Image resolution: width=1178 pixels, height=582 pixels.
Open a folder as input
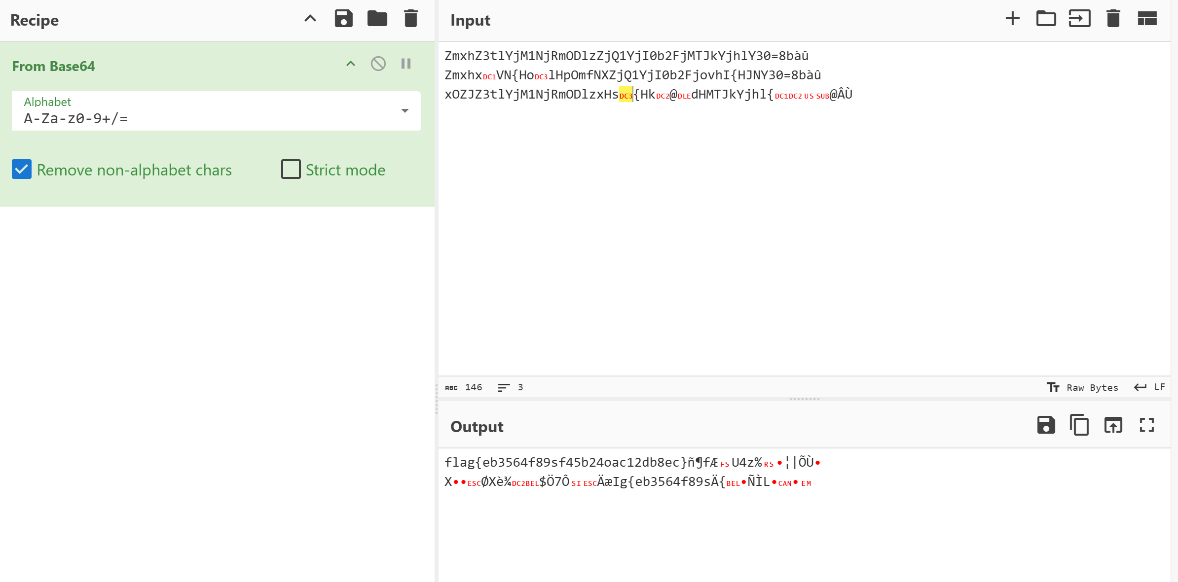coord(1046,19)
